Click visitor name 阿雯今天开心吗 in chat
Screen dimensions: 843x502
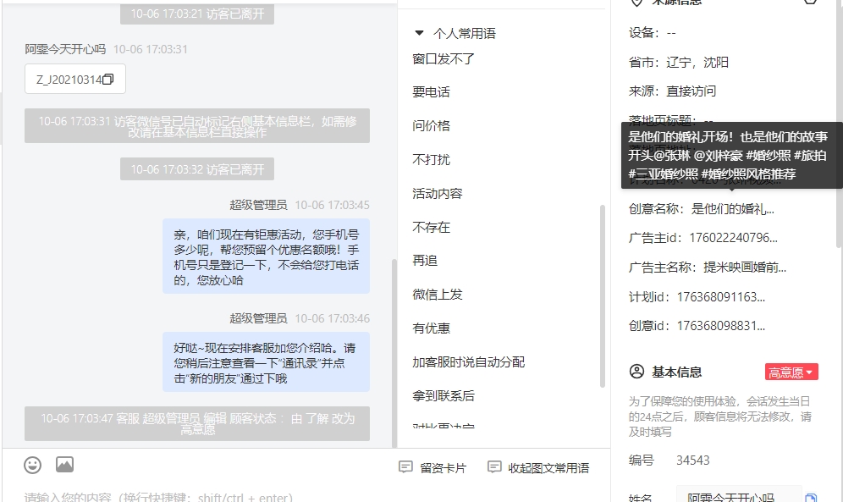[65, 49]
